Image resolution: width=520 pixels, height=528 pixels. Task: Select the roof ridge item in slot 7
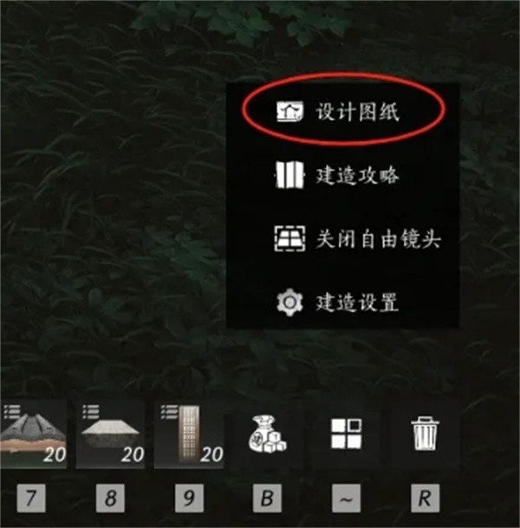33,434
